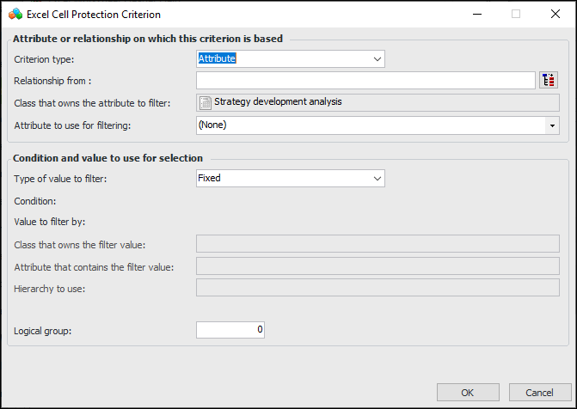Click the Excel Cell Protection Criterion title bar
Screen dimensions: 577x409
[258, 14]
